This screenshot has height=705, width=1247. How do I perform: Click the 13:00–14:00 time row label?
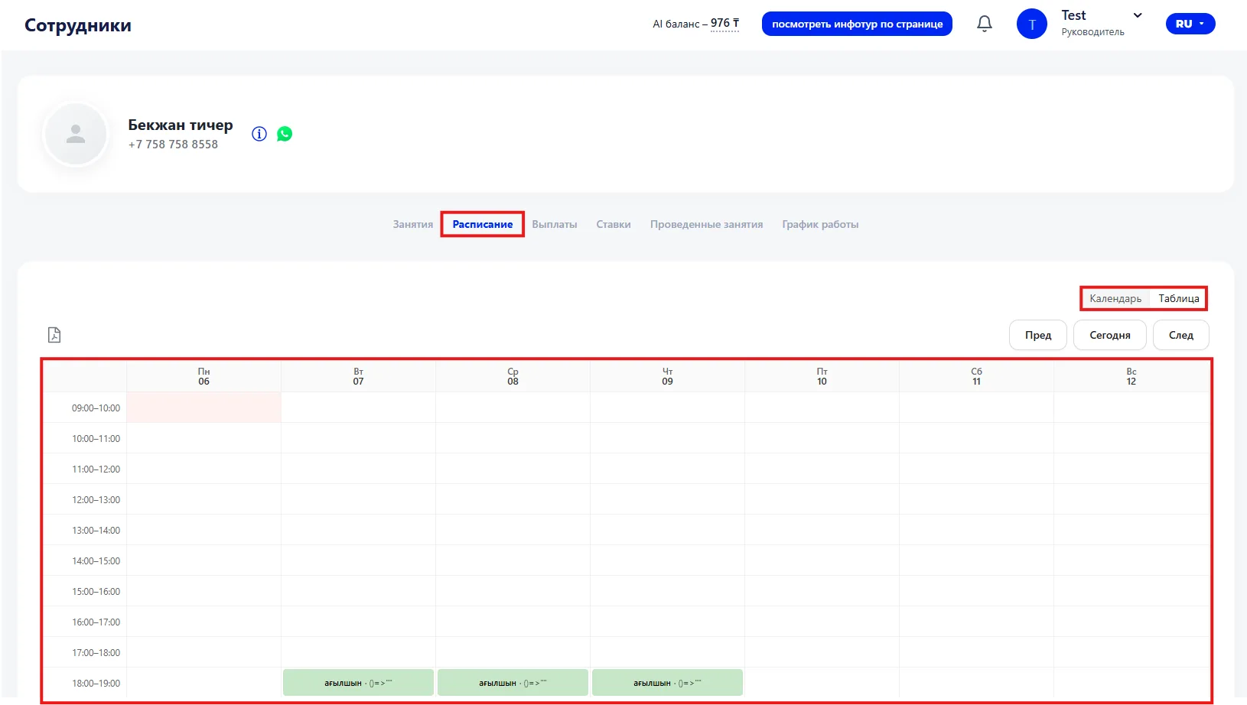tap(96, 530)
